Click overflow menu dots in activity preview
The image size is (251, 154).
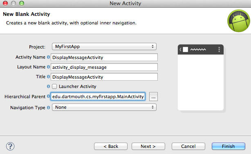pos(219,49)
